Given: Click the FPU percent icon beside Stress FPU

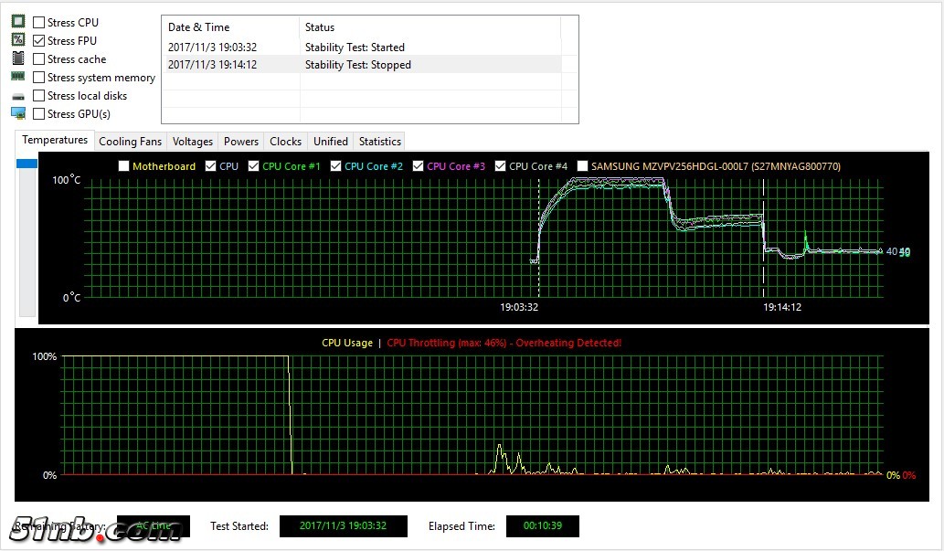Looking at the screenshot, I should tap(17, 40).
